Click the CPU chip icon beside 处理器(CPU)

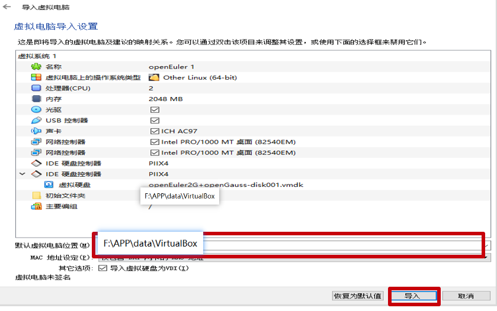[36, 88]
